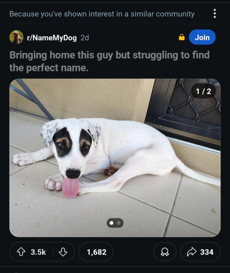Viewport: 230px width, 273px height.
Task: Upvote the puppy post
Action: click(x=21, y=252)
